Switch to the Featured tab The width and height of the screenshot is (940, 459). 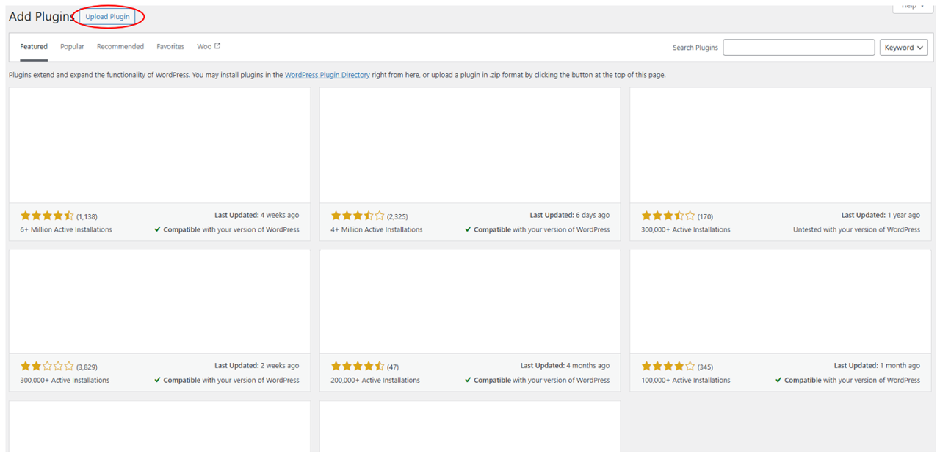point(34,47)
